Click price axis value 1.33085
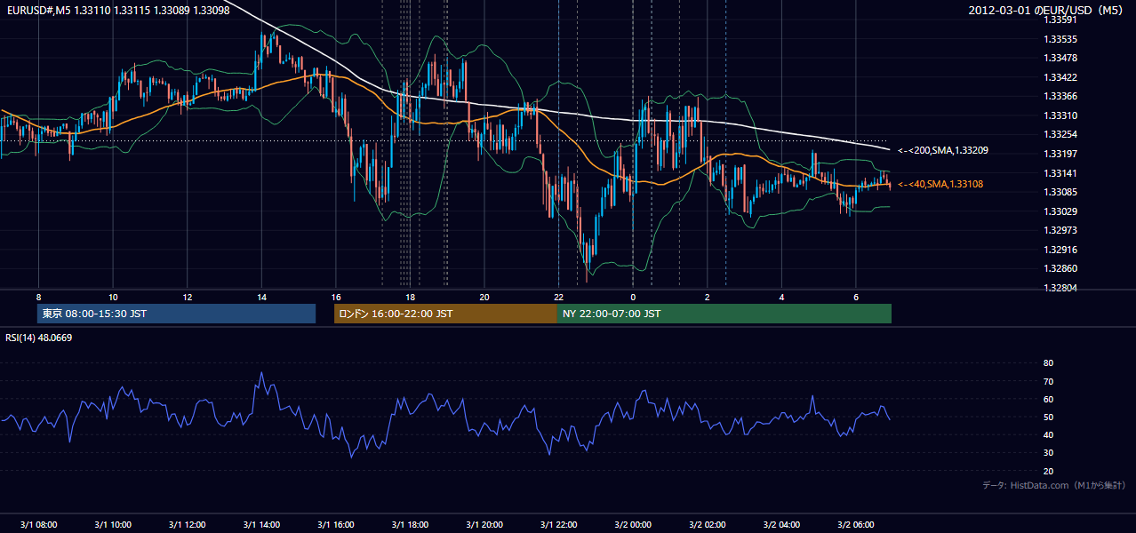 pyautogui.click(x=1060, y=192)
